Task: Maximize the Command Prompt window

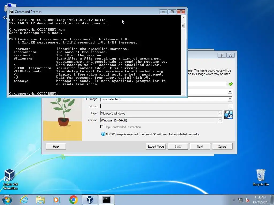Action: pyautogui.click(x=172, y=12)
